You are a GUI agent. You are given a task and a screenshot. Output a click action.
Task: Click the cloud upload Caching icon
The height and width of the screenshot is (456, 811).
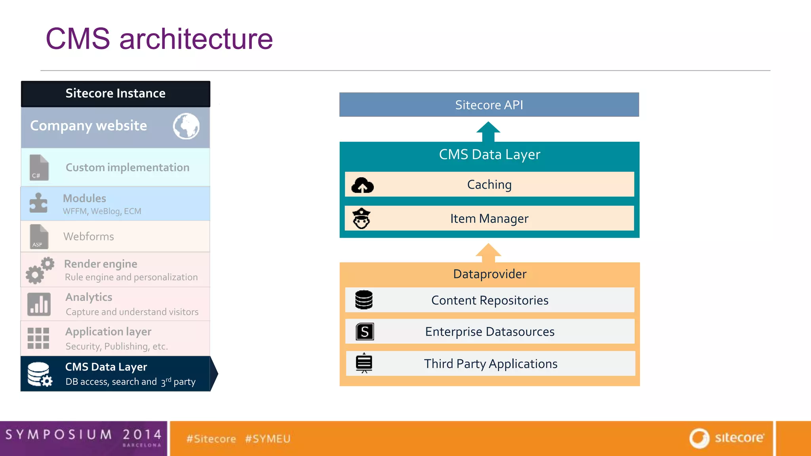362,185
